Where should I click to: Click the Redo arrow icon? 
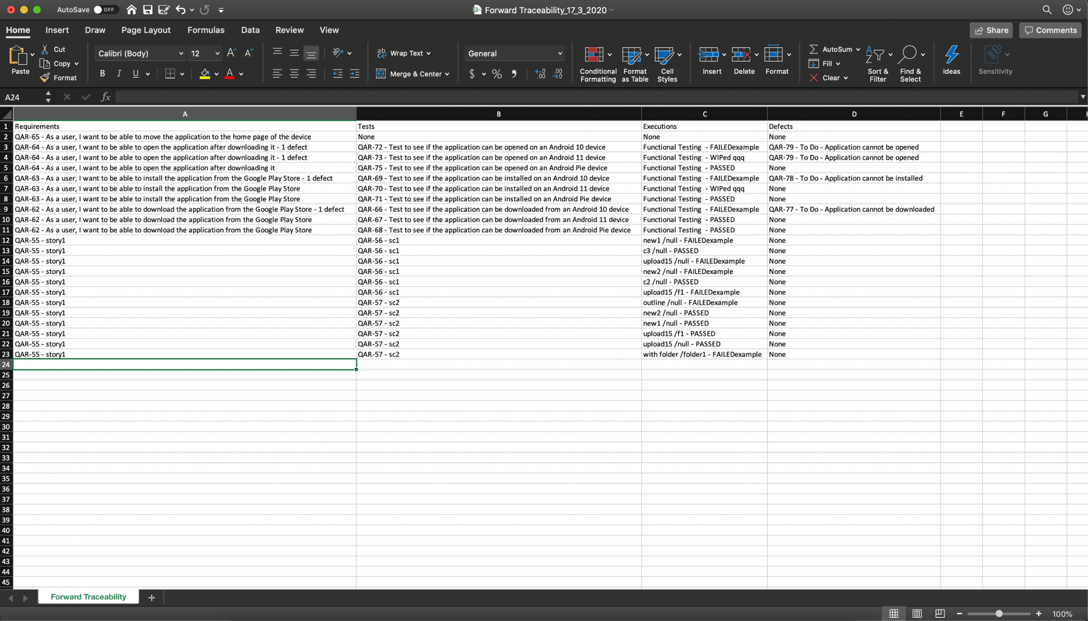204,10
